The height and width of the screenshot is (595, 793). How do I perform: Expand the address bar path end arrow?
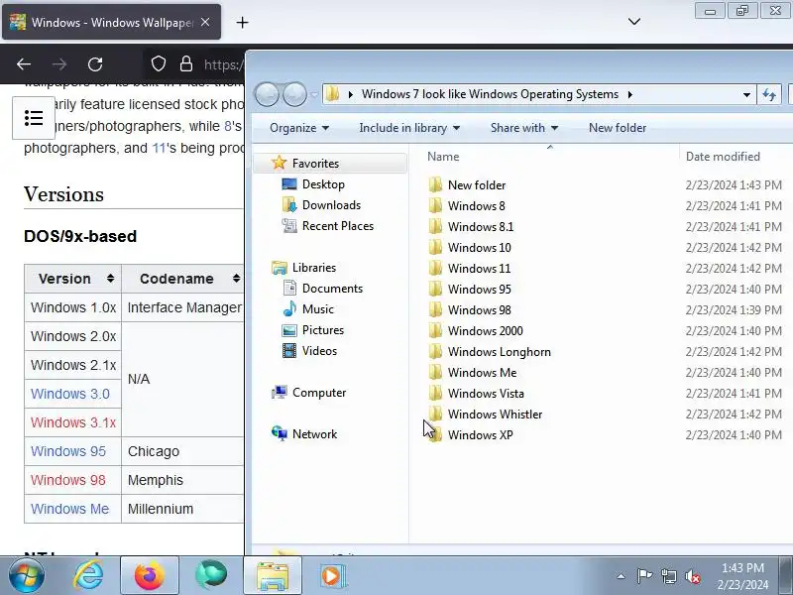point(630,94)
